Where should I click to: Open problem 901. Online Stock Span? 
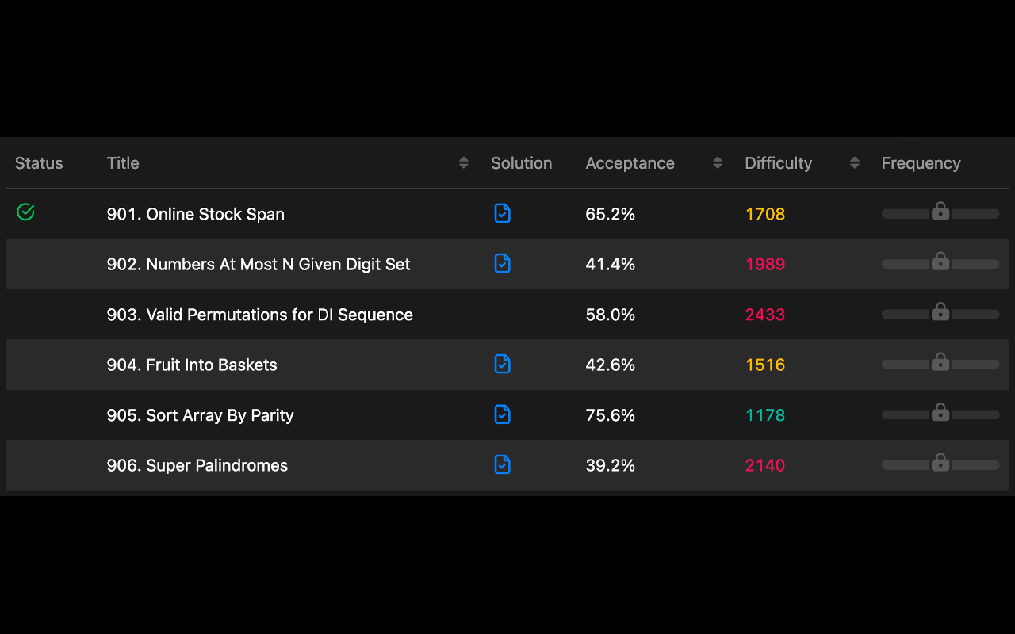195,214
